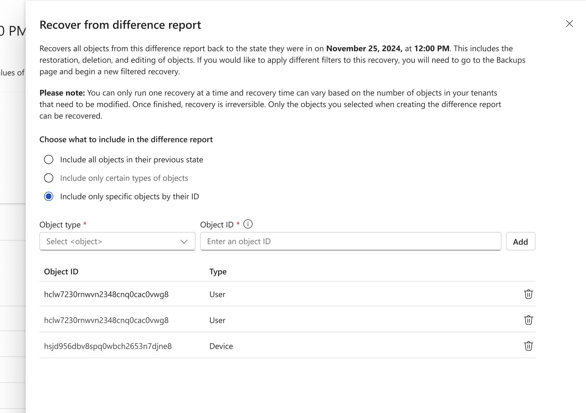Viewport: 586px width, 413px height.
Task: Select the hsjd956dbv8spq0wbch2653n7djne8 ID text
Action: point(108,346)
